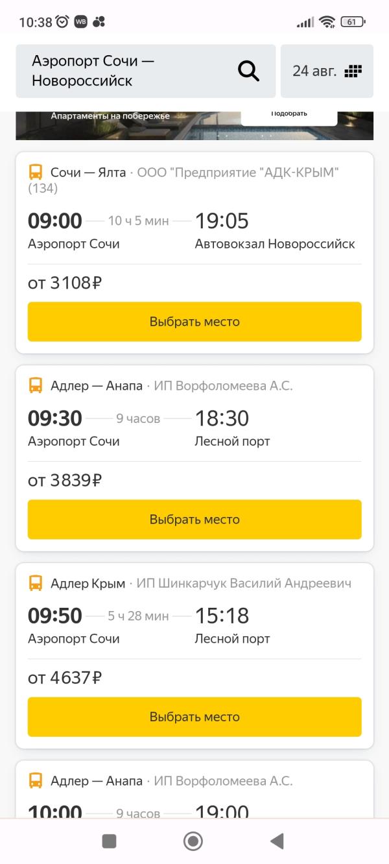This screenshot has height=864, width=389.
Task: Open the 10:00 Адлер — Анапа trip card
Action: (x=194, y=789)
